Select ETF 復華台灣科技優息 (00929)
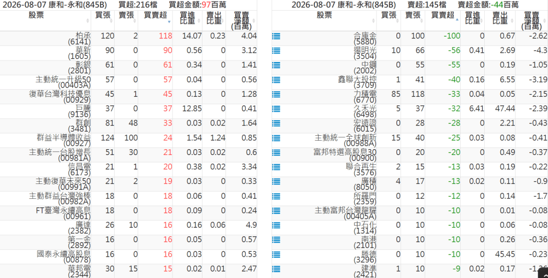 [60, 97]
